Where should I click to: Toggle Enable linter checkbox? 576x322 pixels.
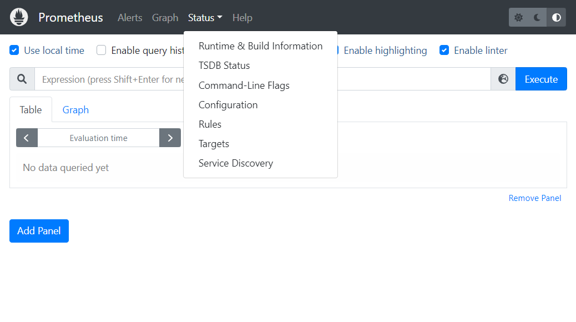coord(444,50)
